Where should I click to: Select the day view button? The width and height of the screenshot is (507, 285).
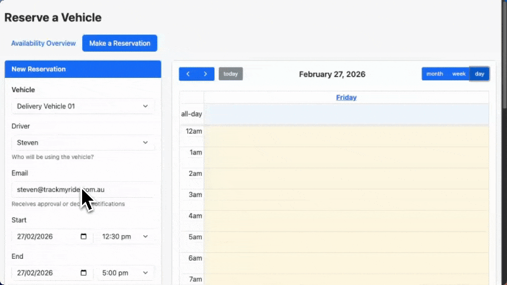tap(480, 74)
